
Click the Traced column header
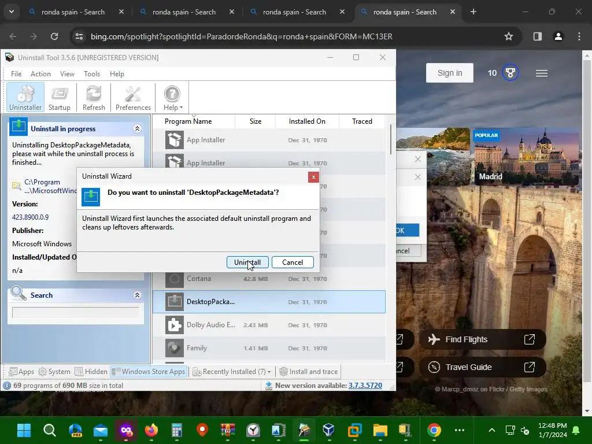click(x=362, y=121)
